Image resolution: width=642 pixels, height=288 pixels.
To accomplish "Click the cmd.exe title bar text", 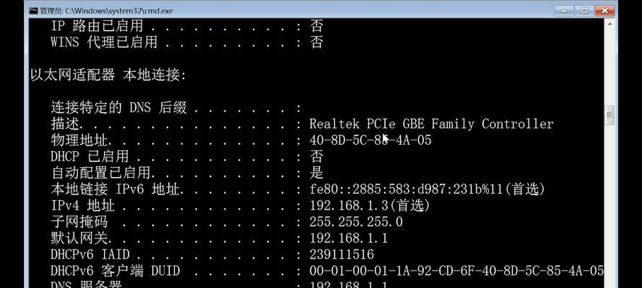I will coord(106,11).
